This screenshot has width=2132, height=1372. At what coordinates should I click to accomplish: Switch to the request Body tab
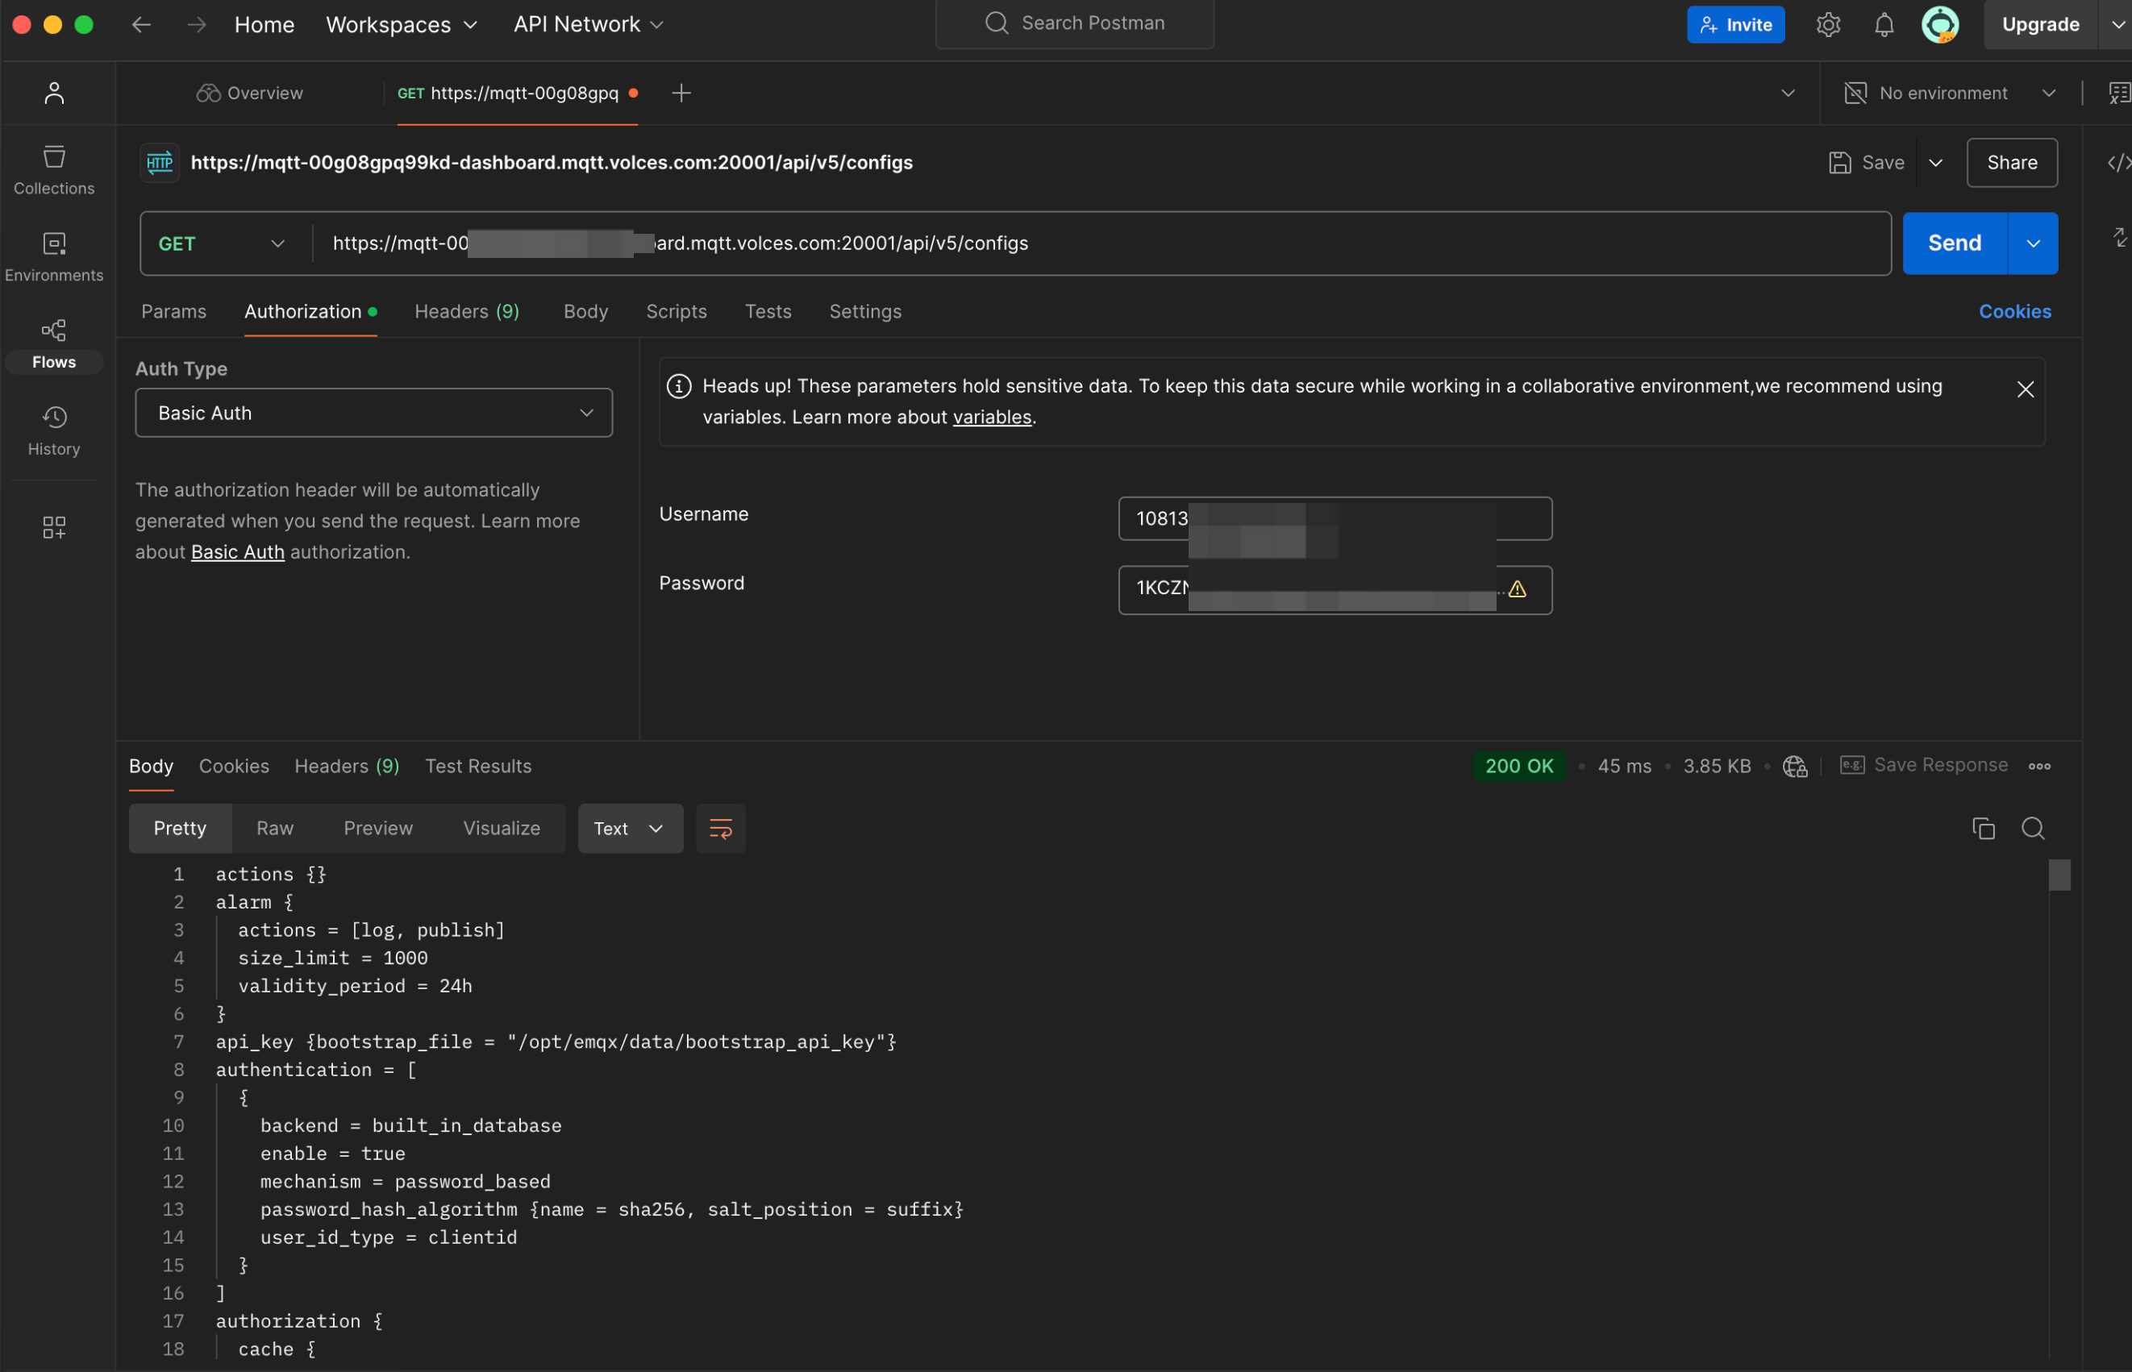pyautogui.click(x=585, y=311)
